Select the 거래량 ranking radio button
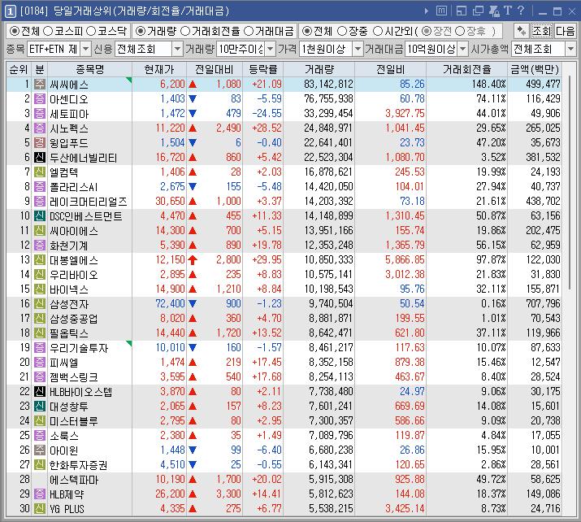This screenshot has height=522, width=581. point(140,31)
